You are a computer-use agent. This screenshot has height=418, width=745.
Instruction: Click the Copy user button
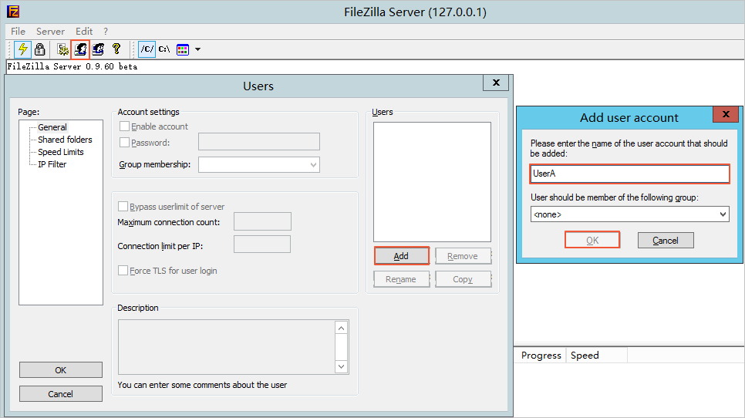[463, 279]
